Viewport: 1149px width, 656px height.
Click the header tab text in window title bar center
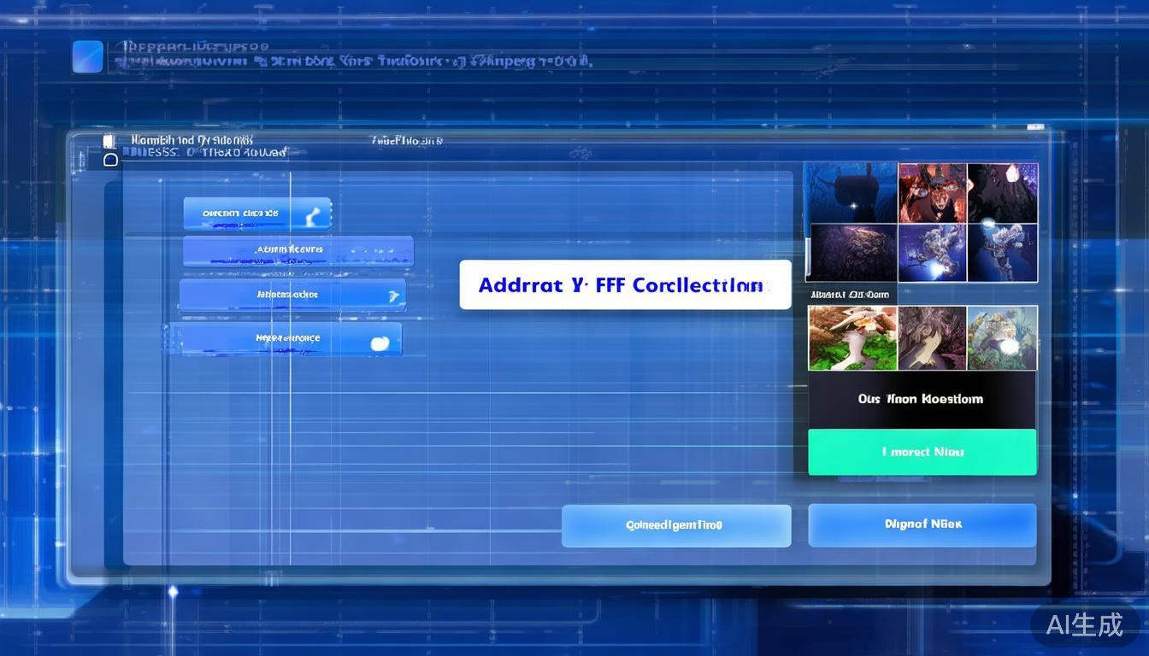(x=407, y=140)
